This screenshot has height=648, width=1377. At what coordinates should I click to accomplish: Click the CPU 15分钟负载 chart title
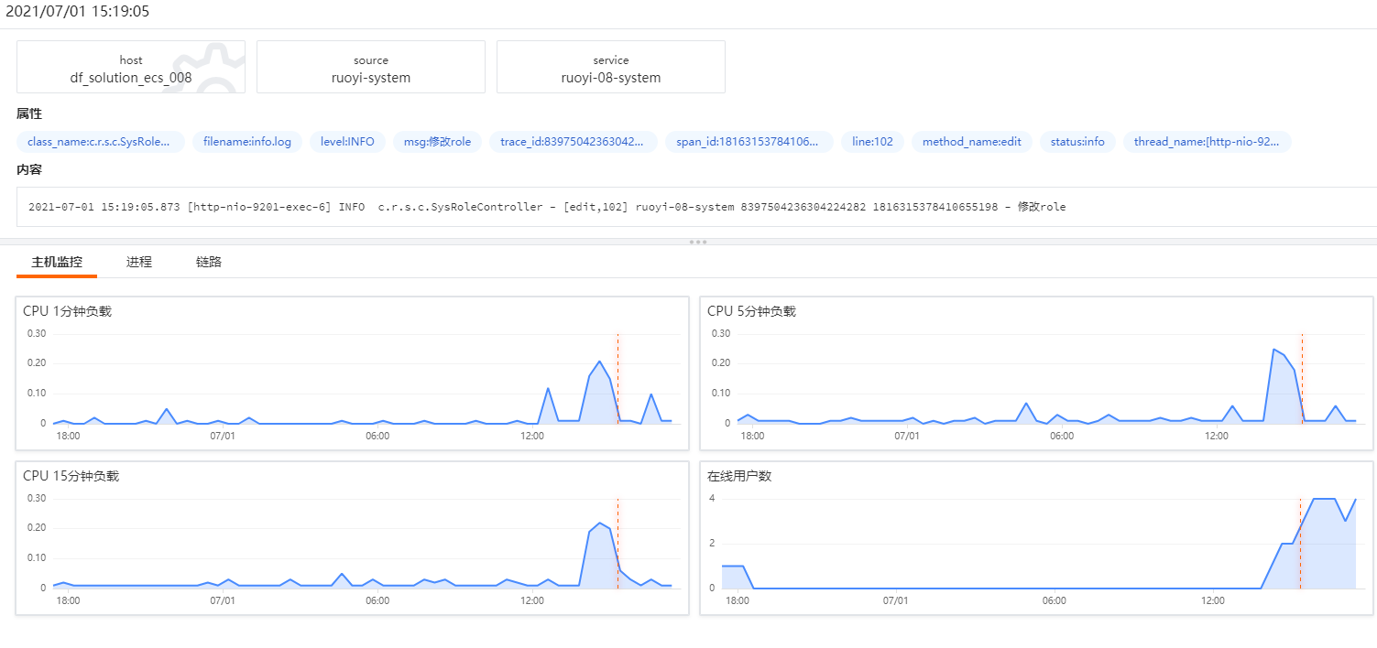click(x=71, y=476)
